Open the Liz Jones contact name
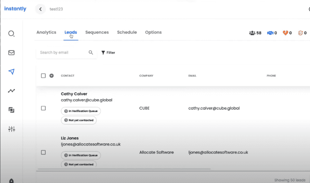310x183 pixels. point(70,138)
